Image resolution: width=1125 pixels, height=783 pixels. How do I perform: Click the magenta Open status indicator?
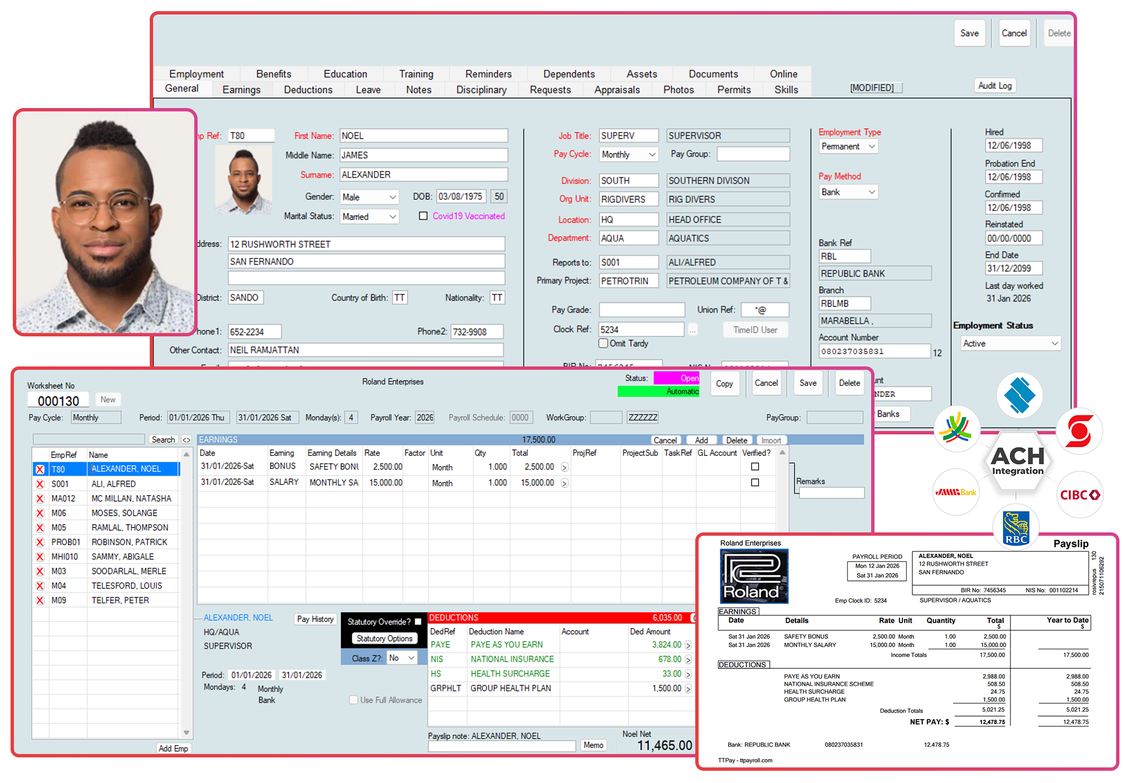point(676,378)
